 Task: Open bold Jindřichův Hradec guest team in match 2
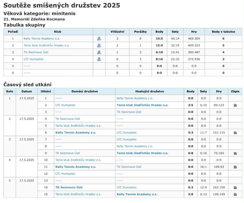pos(142,105)
